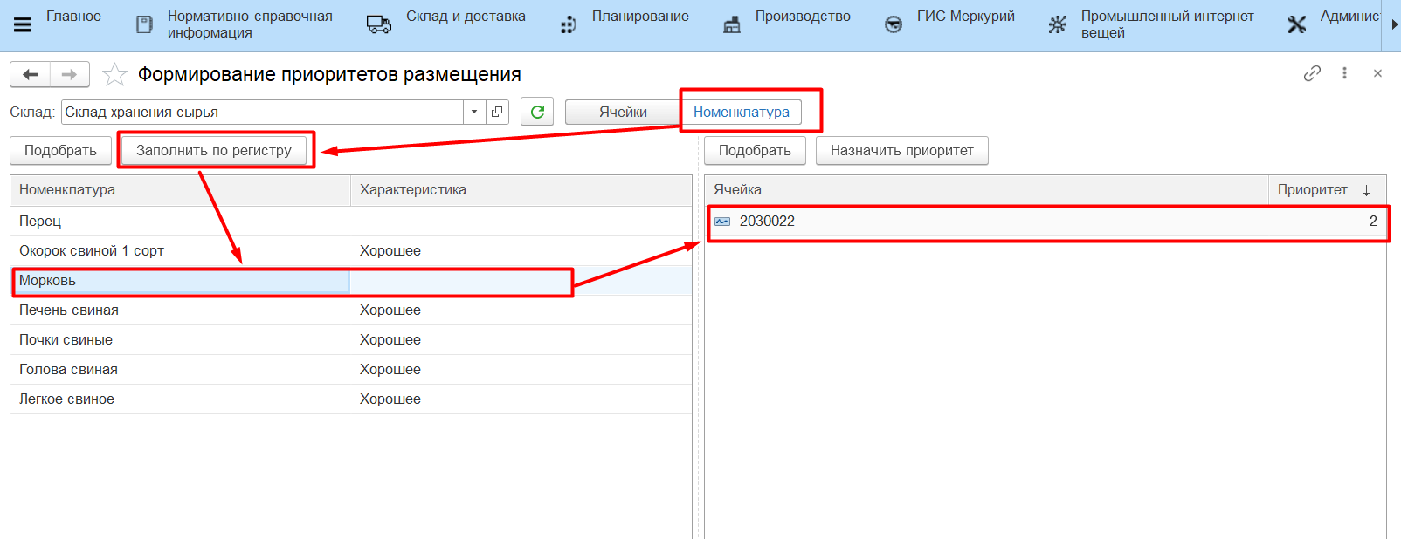Click Назначить приоритет button

click(x=901, y=150)
